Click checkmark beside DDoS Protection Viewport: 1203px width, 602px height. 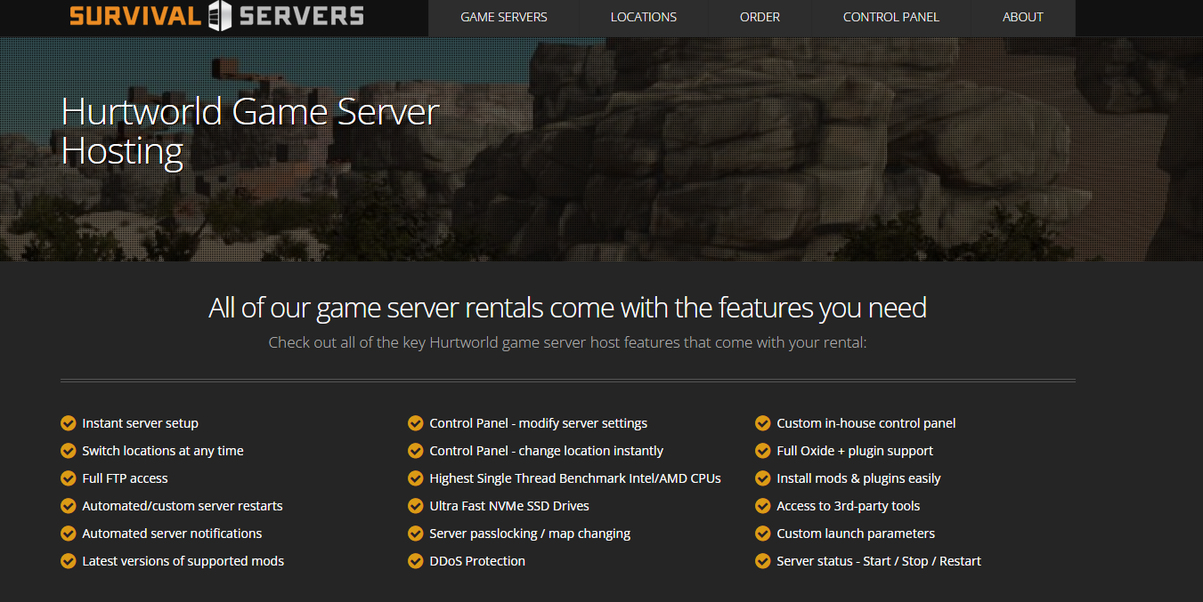tap(415, 561)
